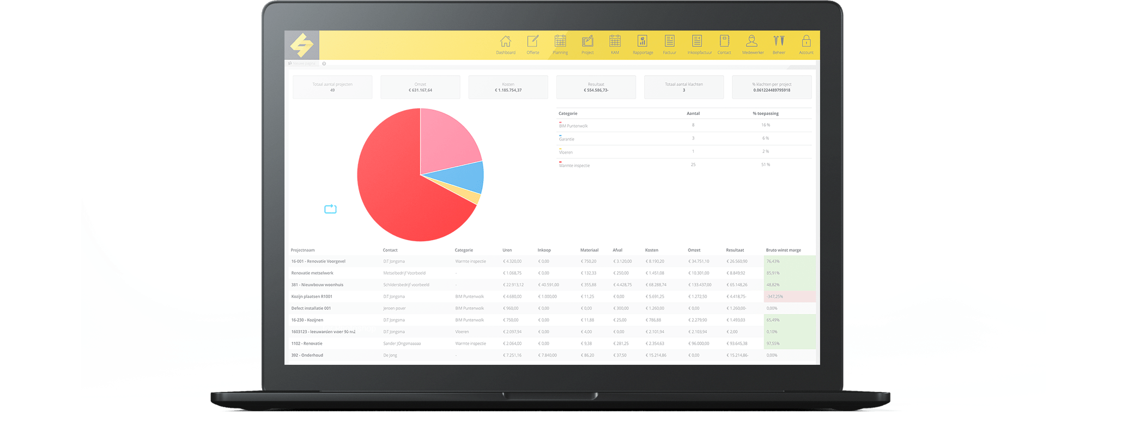This screenshot has height=428, width=1128.
Task: Sort by Contact column header
Action: (390, 250)
